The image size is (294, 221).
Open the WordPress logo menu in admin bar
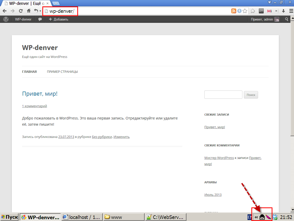pyautogui.click(x=6, y=19)
